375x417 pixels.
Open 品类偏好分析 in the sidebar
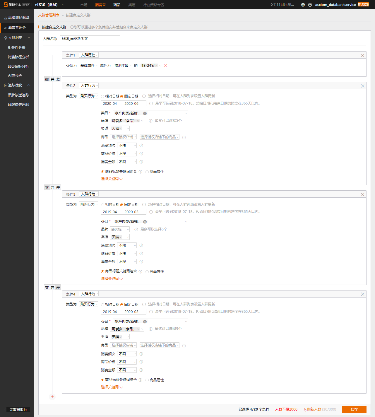[x=18, y=66]
